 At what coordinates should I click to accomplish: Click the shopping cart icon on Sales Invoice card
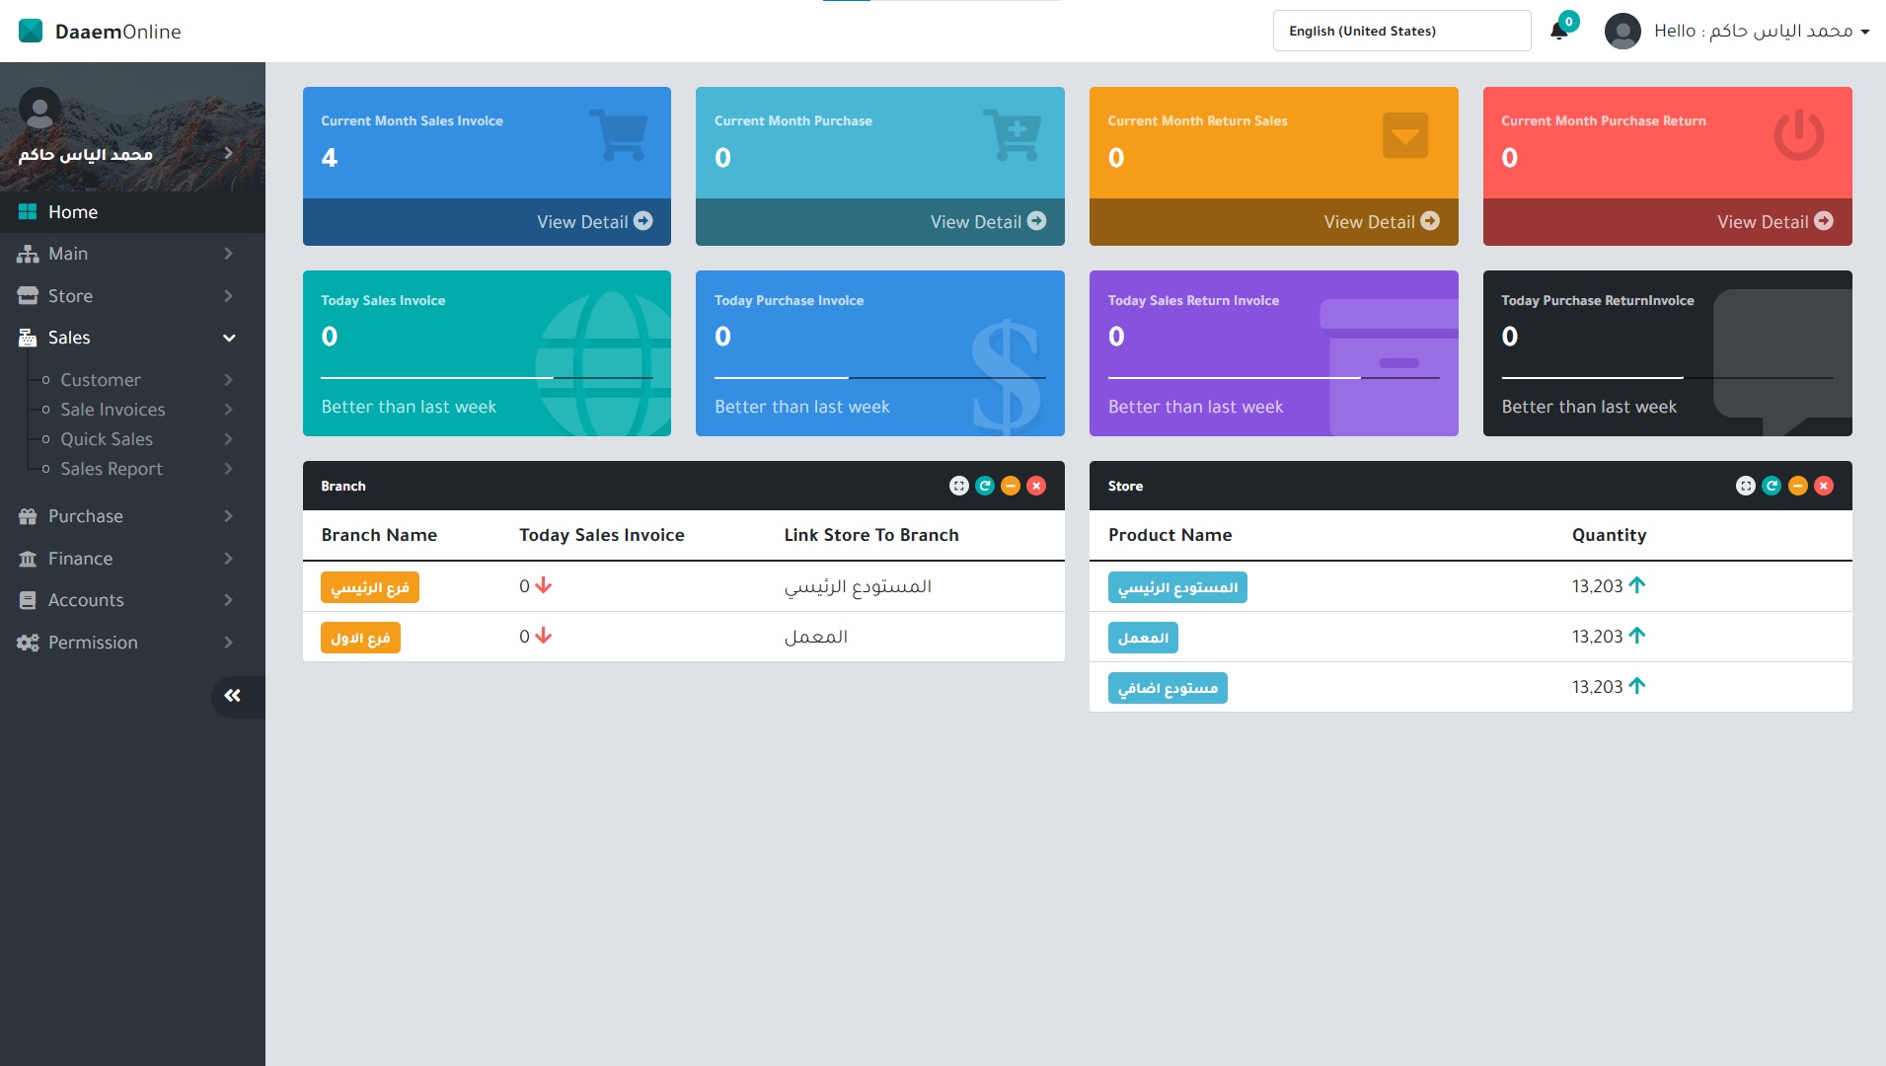[x=620, y=135]
